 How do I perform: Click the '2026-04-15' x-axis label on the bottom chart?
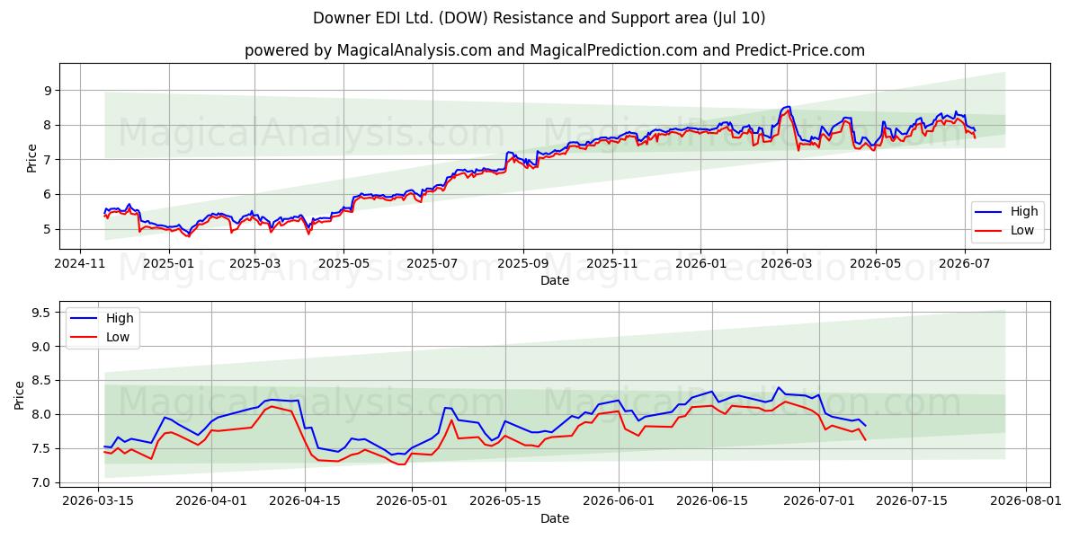click(305, 501)
